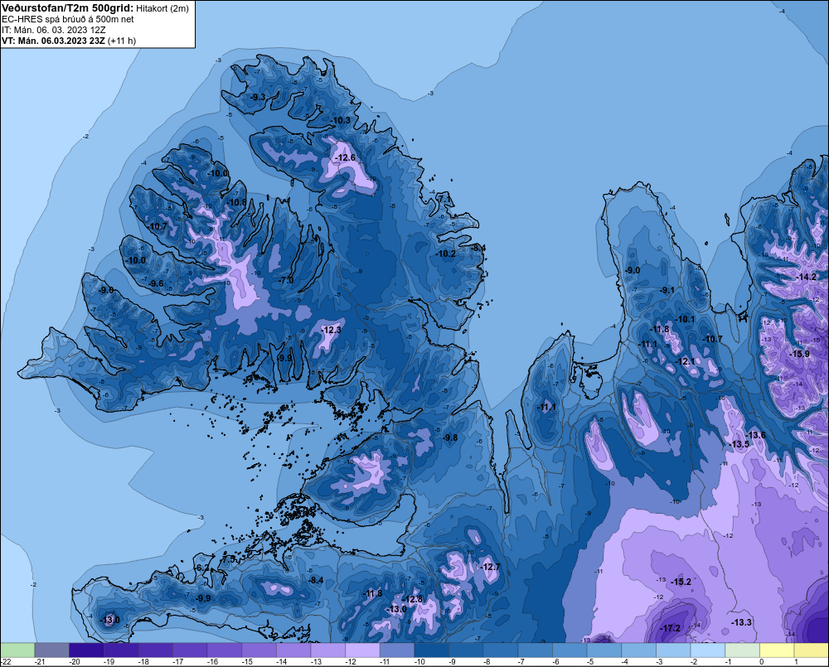Click the -12.3 temperature label
This screenshot has height=667, width=829.
(331, 330)
